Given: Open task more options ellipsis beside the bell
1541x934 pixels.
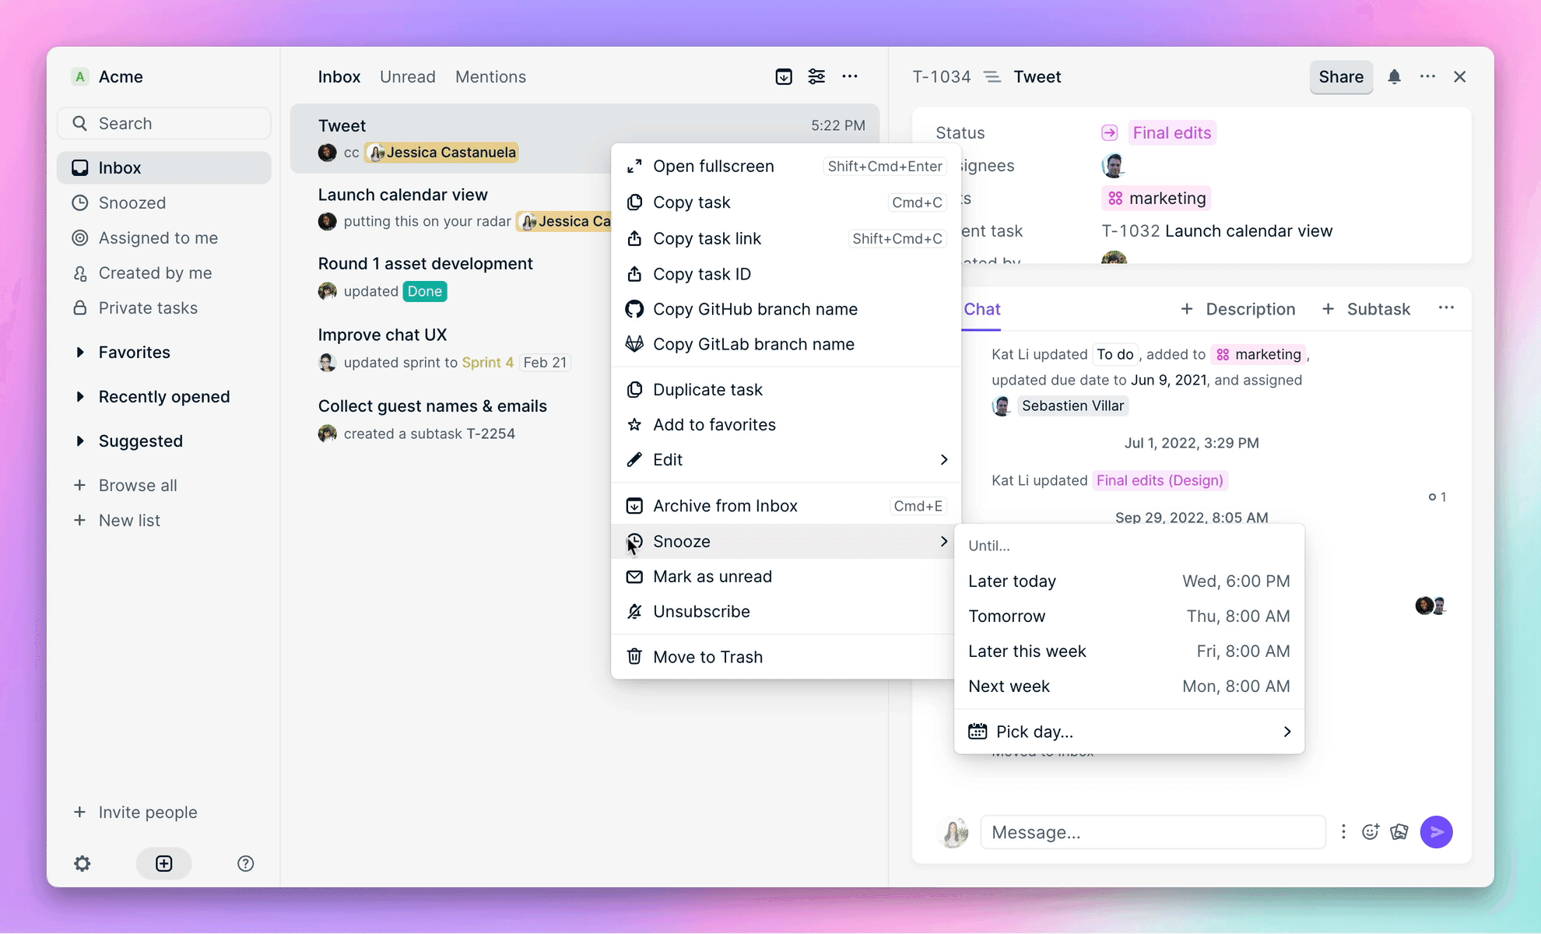Looking at the screenshot, I should tap(1427, 76).
